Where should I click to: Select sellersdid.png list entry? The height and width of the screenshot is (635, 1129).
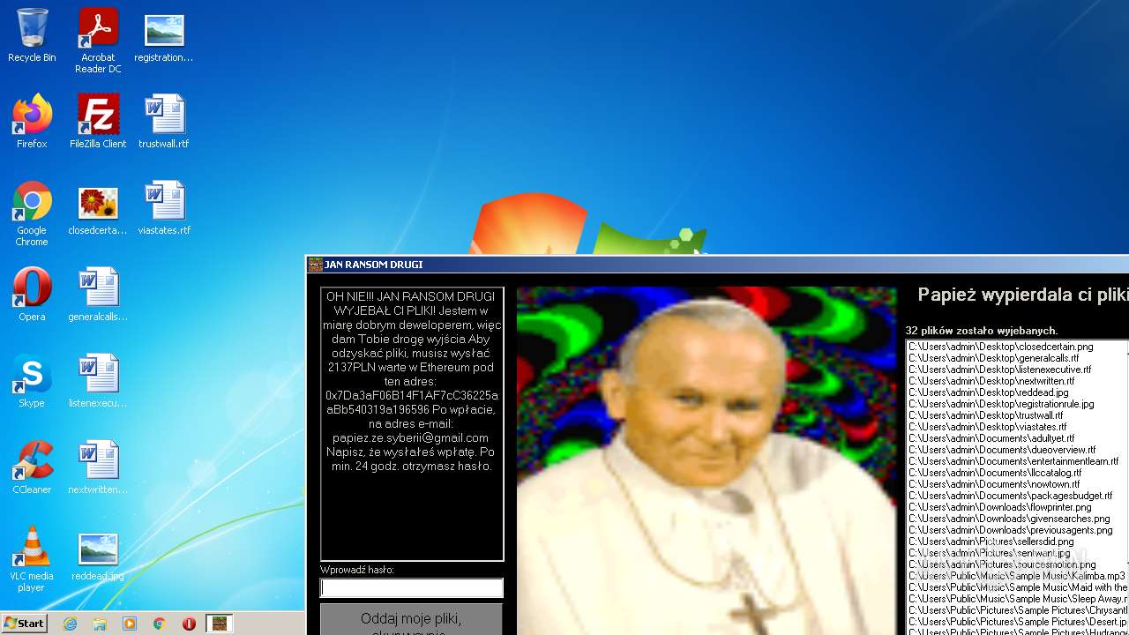991,542
